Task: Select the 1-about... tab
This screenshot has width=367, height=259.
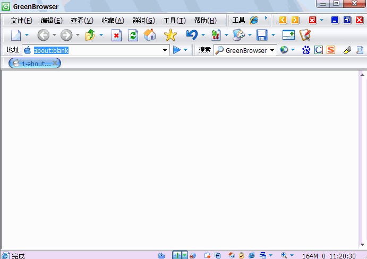Action: pos(33,63)
